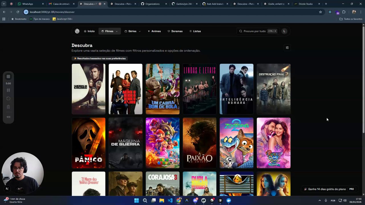
Task: Open the filters settings icon beside Descubra
Action: (x=287, y=48)
